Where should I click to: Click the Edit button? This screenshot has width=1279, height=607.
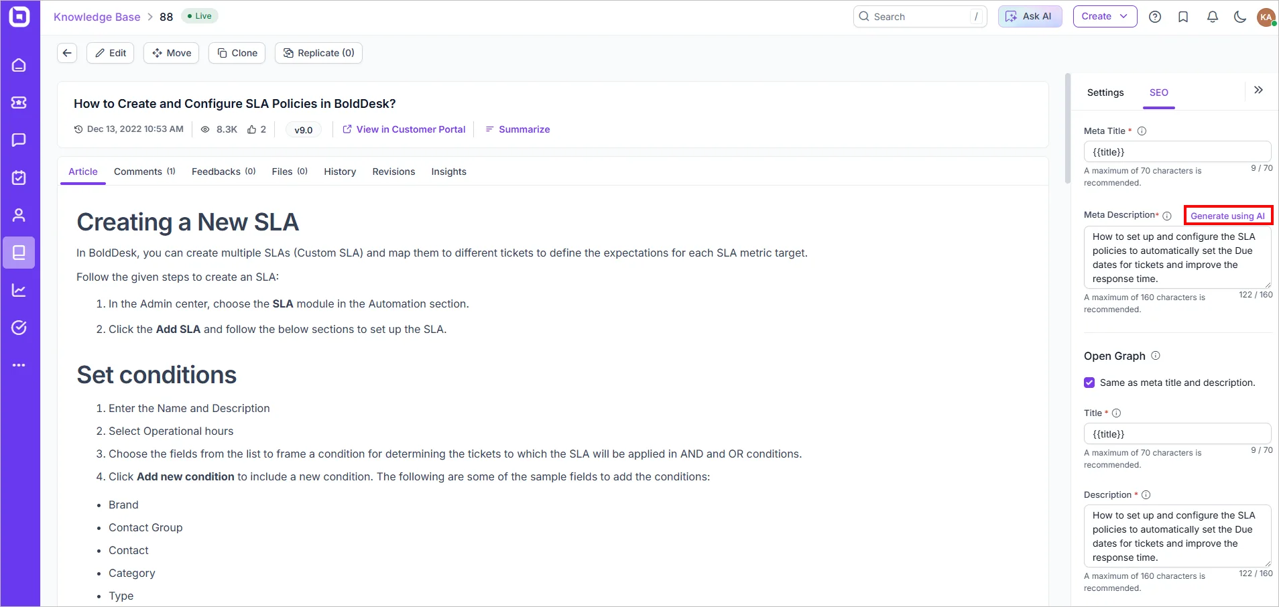tap(111, 53)
